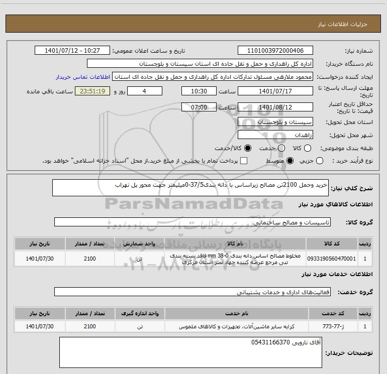Select the کالا radio button
The image size is (387, 374).
(x=308, y=148)
